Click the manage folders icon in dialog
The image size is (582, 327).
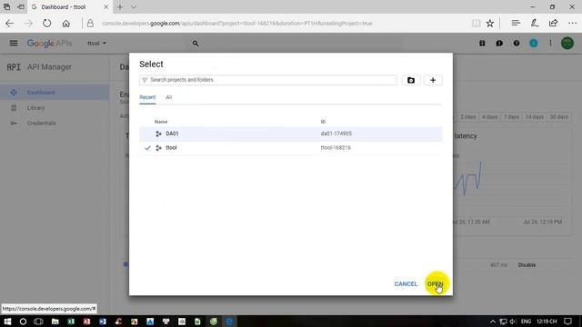(x=411, y=80)
